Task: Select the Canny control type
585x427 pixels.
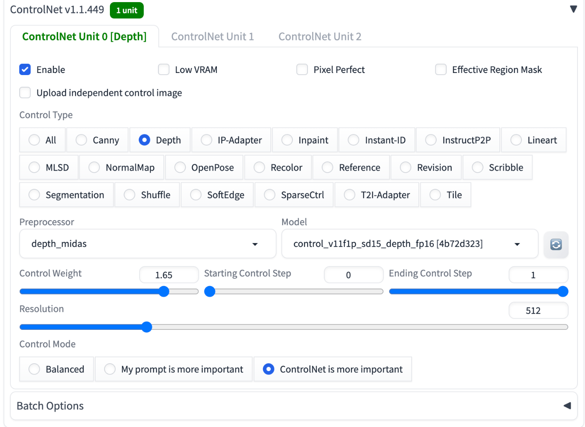Action: pos(81,140)
